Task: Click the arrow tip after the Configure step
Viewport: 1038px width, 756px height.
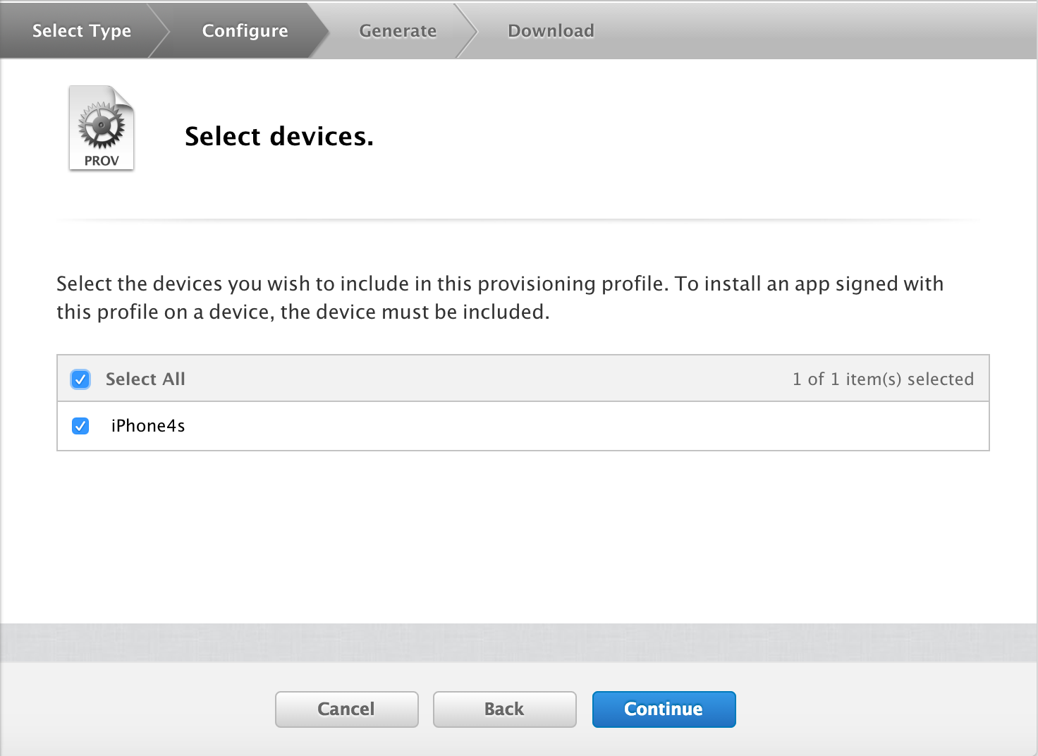Action: point(319,30)
